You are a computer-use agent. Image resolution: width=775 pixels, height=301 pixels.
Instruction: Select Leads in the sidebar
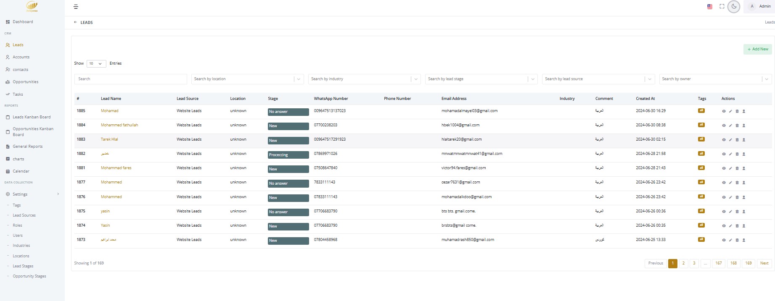coord(18,45)
